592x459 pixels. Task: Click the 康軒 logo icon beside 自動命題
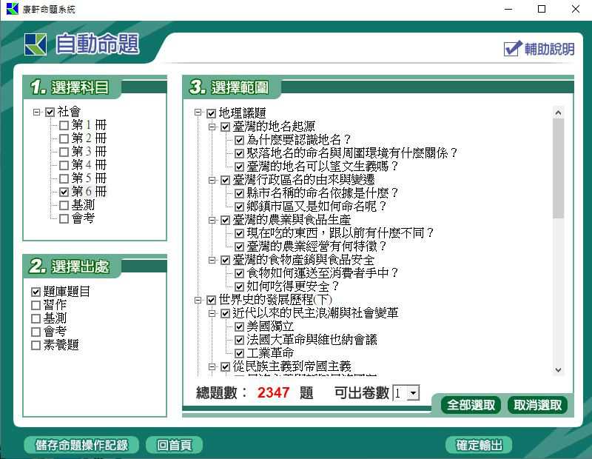[36, 44]
